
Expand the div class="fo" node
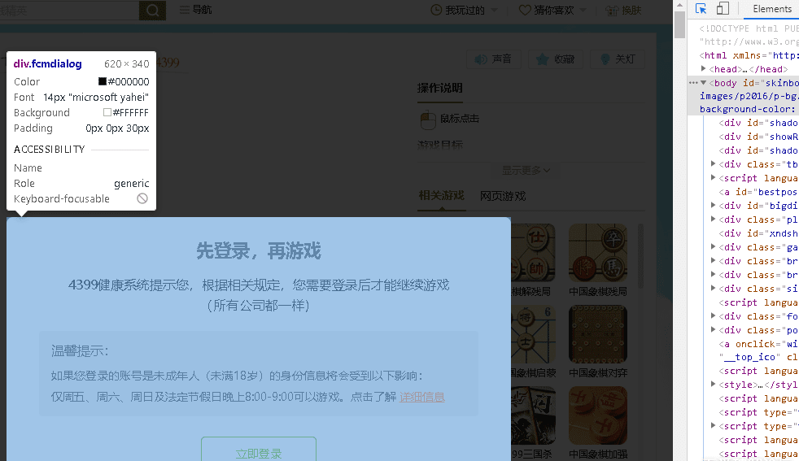[x=714, y=315]
